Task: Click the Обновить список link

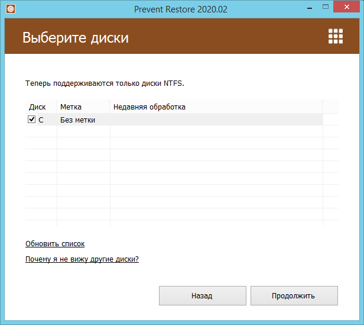Action: tap(55, 243)
